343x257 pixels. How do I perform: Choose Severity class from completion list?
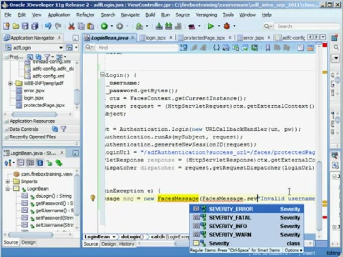pos(247,243)
